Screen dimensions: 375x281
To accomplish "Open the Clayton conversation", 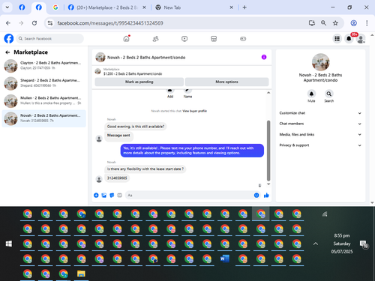I will 44,66.
